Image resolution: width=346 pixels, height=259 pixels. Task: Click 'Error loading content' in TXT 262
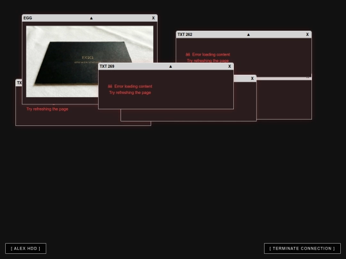(x=211, y=54)
